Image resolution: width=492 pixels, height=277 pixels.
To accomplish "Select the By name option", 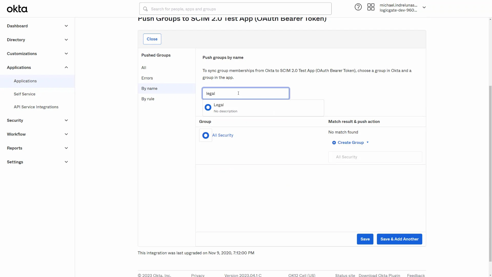I will point(167,88).
